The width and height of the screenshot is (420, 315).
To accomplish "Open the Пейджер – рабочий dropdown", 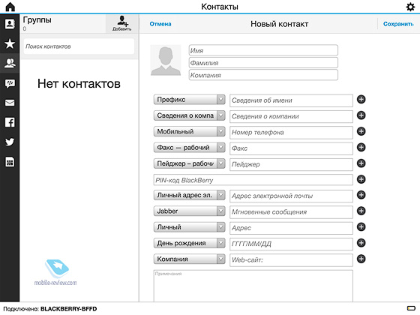I will click(x=189, y=163).
